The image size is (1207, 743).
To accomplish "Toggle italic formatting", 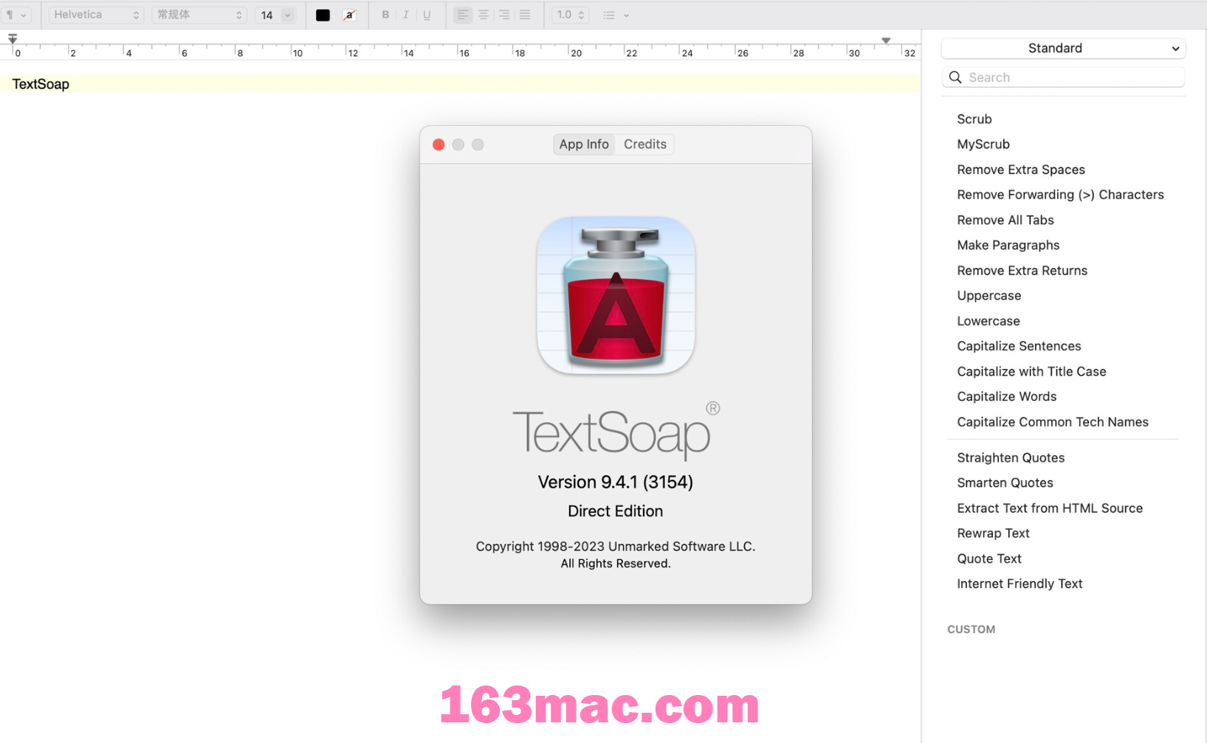I will tap(406, 15).
